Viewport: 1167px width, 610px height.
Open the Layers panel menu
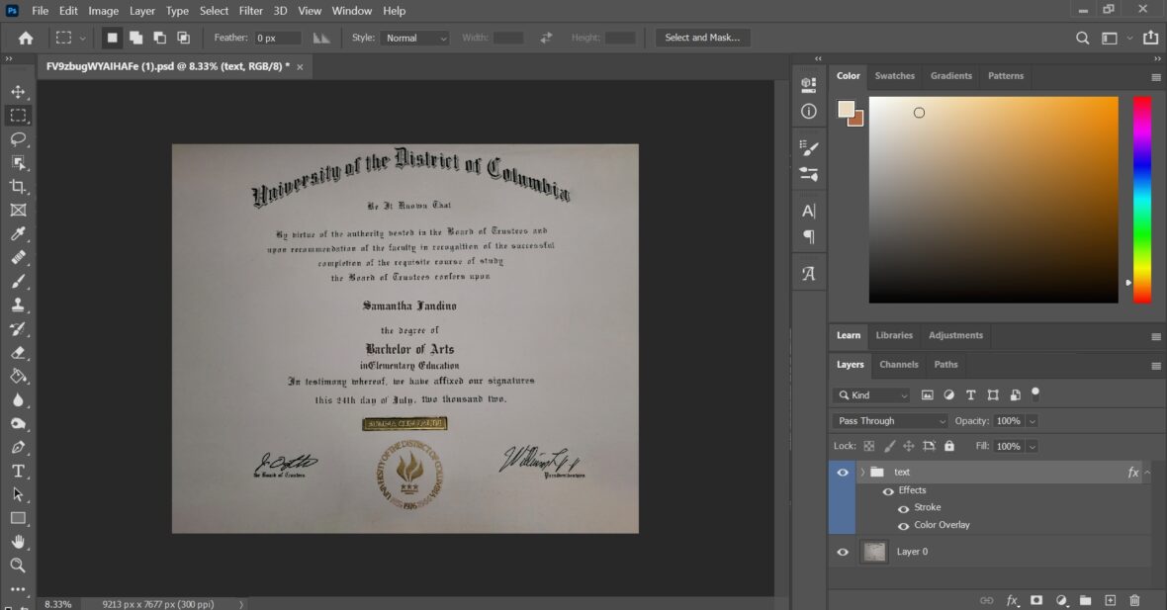[x=1156, y=366]
